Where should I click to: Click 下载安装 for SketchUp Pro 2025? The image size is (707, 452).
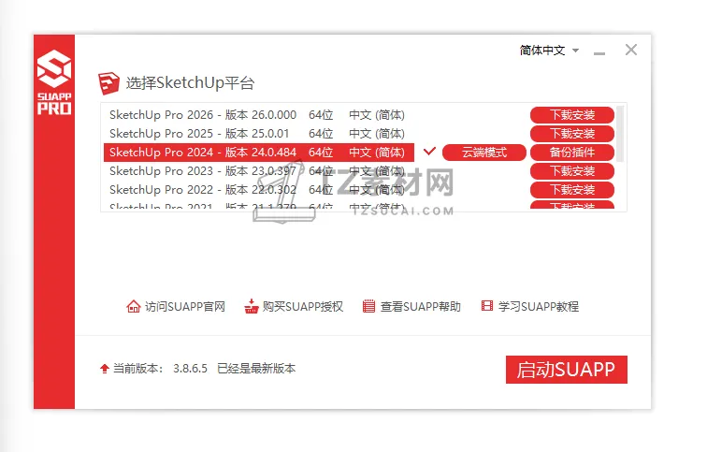tap(572, 134)
